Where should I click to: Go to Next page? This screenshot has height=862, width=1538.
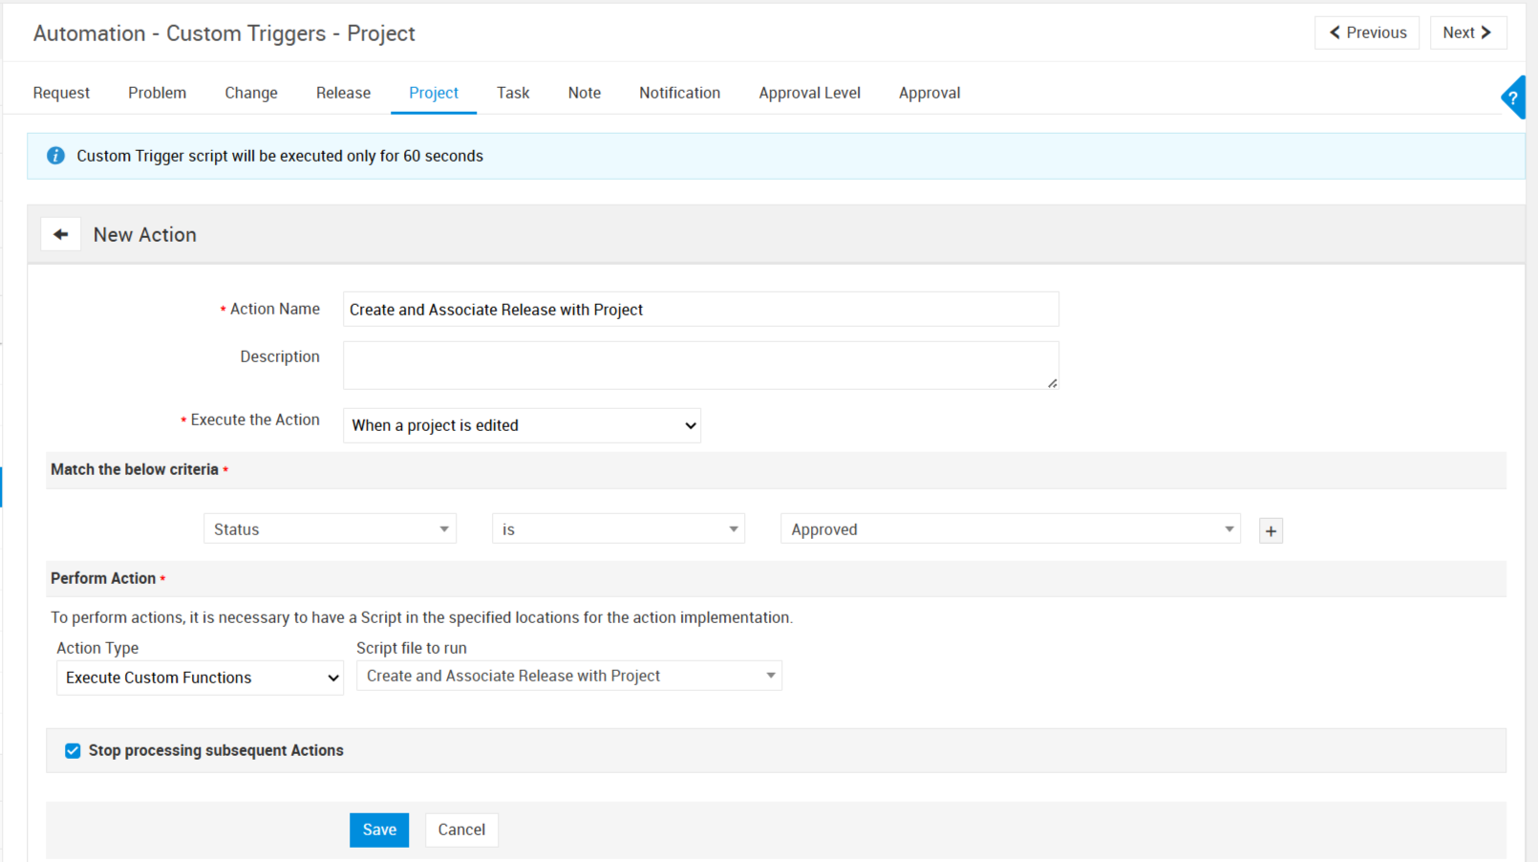(1467, 32)
